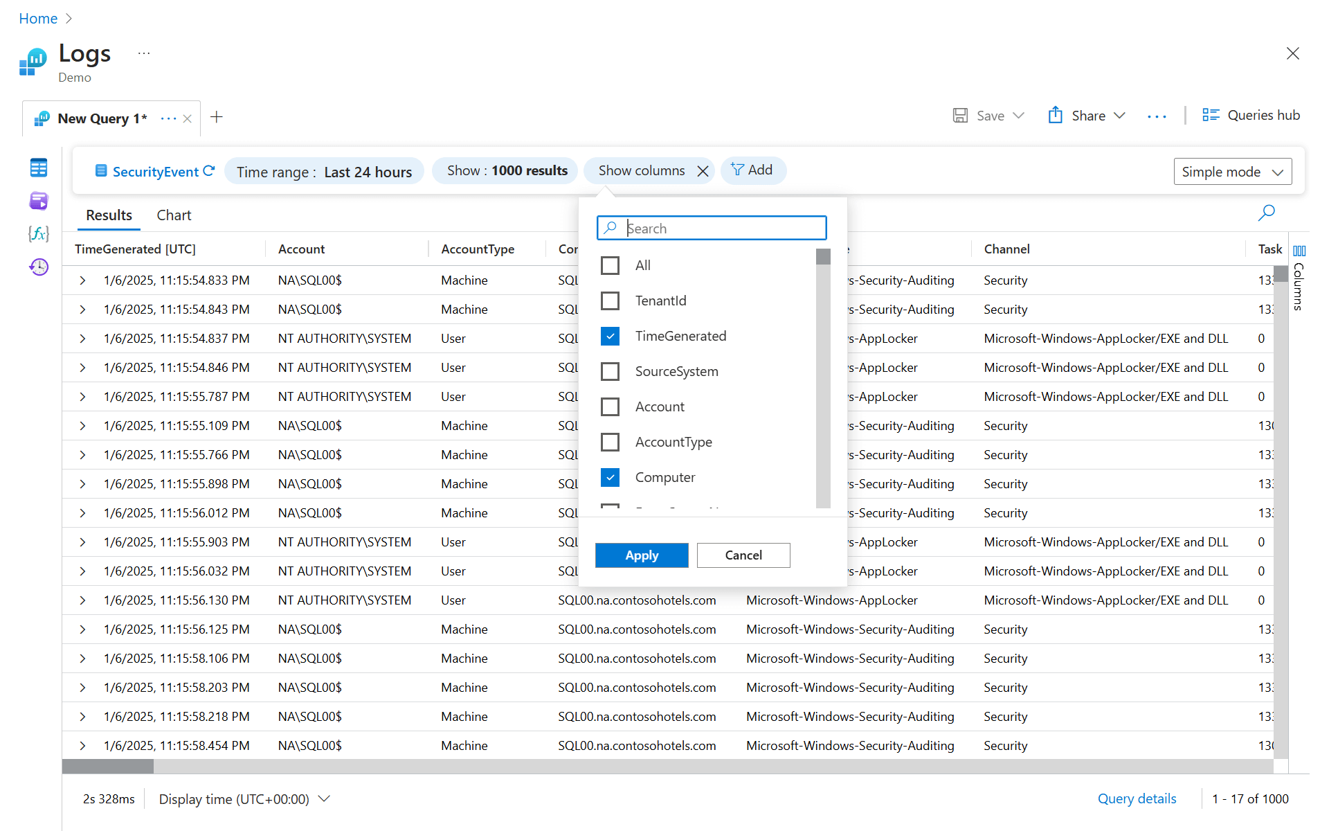This screenshot has height=831, width=1329.
Task: Click the horizontal scrollbar thumb
Action: point(108,766)
